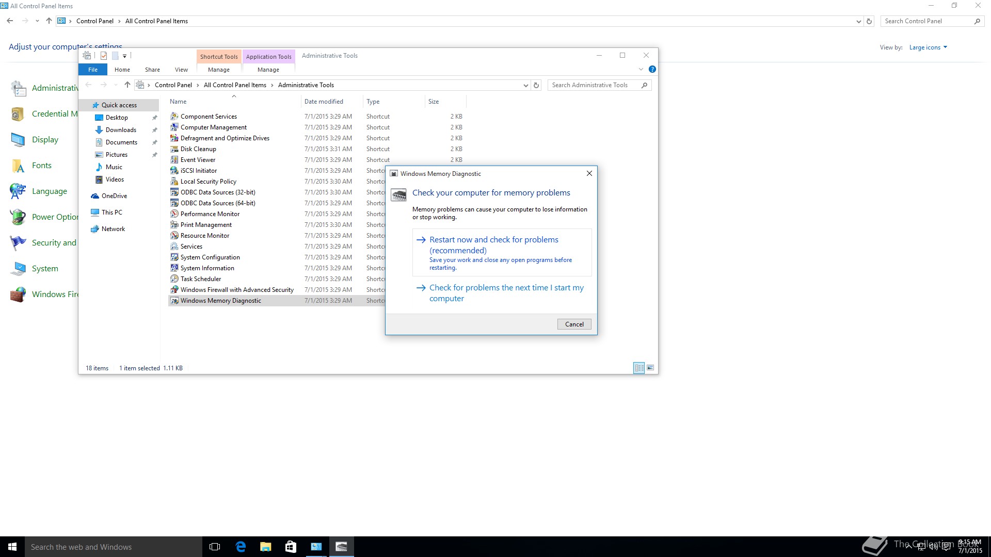991x557 pixels.
Task: Close Windows Memory Diagnostic dialog
Action: (x=589, y=173)
